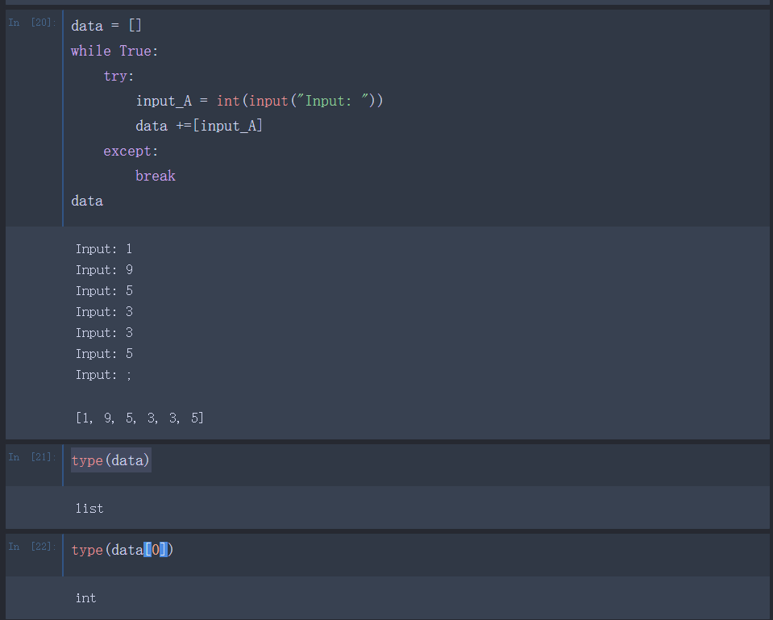The width and height of the screenshot is (773, 620).
Task: Place cursor on 'data +=[input_A]' line
Action: click(x=199, y=126)
